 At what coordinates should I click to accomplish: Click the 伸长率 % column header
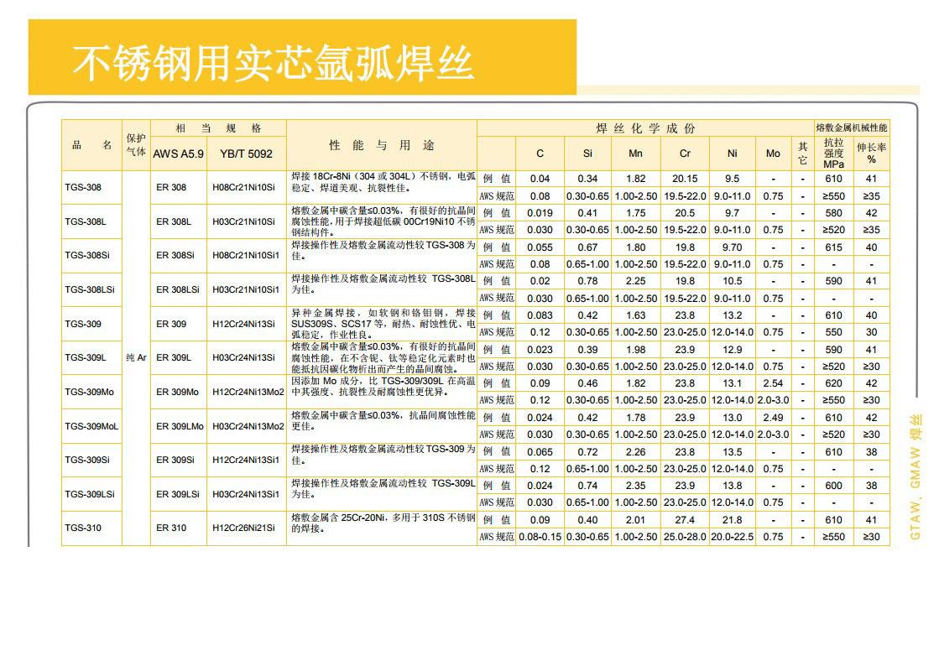click(x=871, y=153)
